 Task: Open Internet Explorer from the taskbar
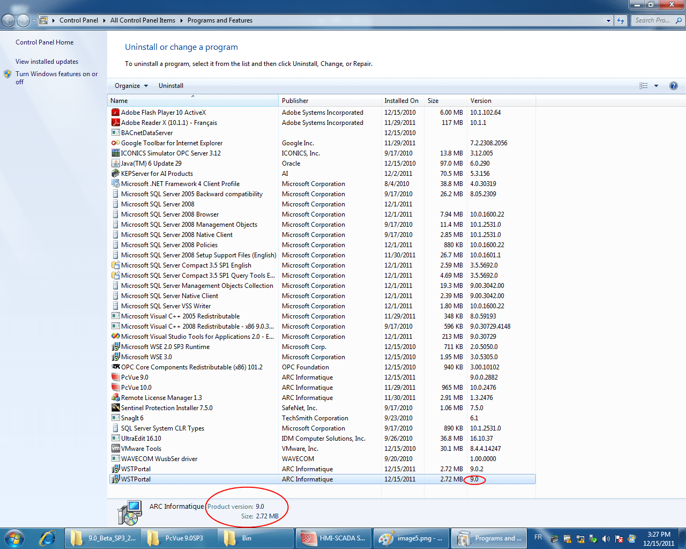(x=47, y=538)
